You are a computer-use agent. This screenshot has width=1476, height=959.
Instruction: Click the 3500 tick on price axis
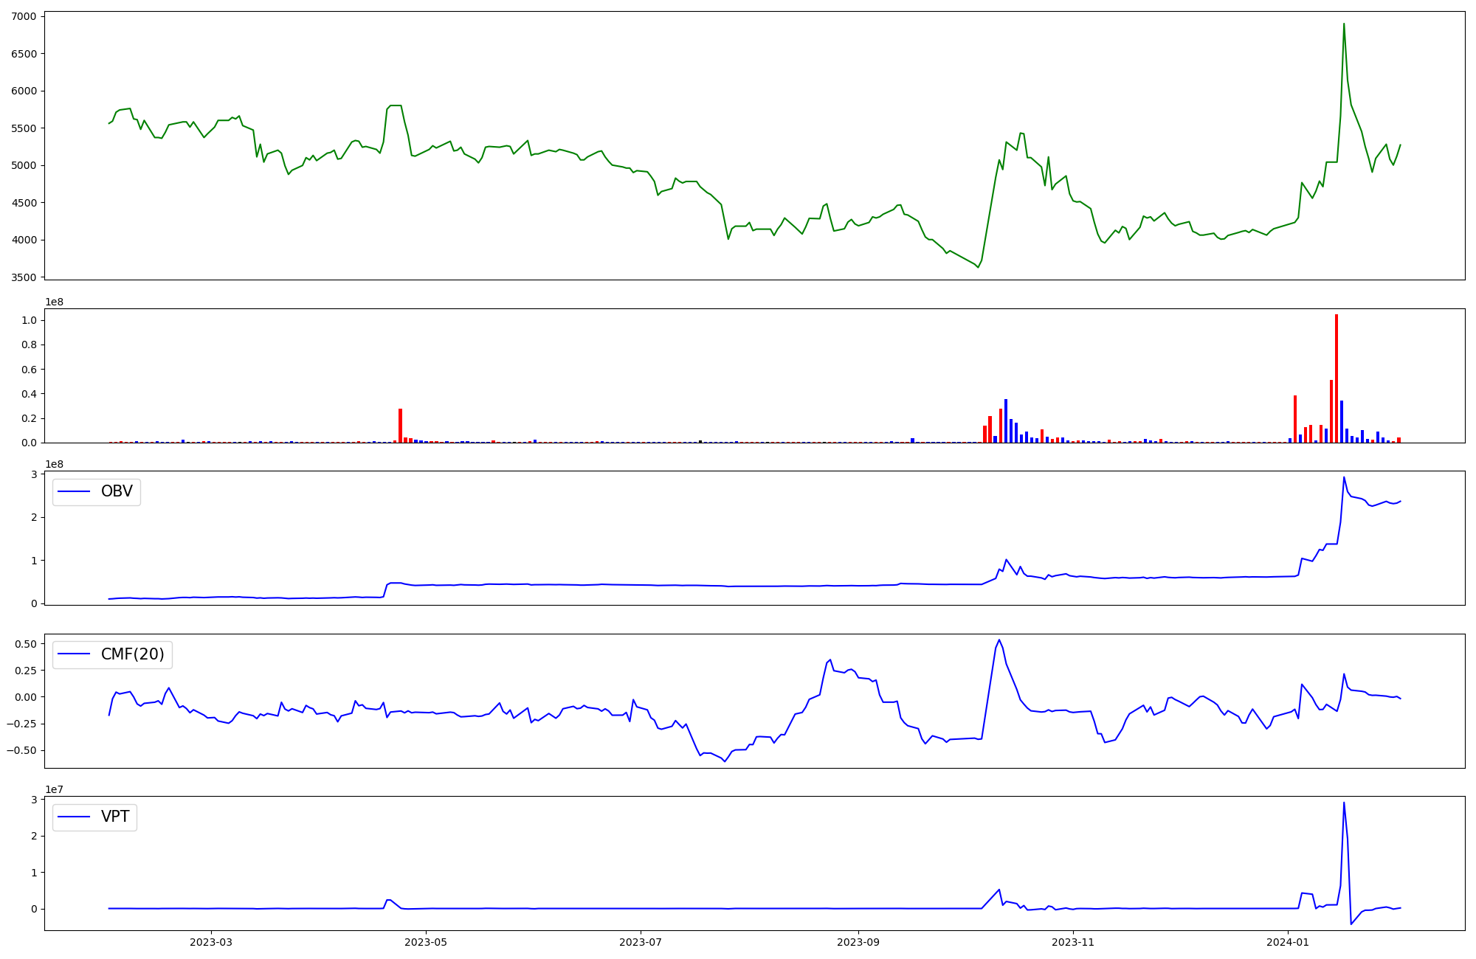pyautogui.click(x=25, y=277)
